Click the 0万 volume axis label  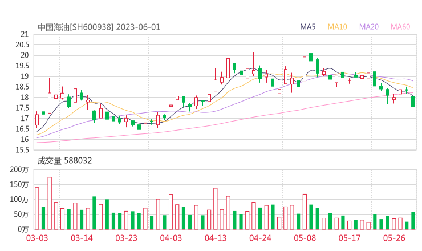tap(23, 229)
